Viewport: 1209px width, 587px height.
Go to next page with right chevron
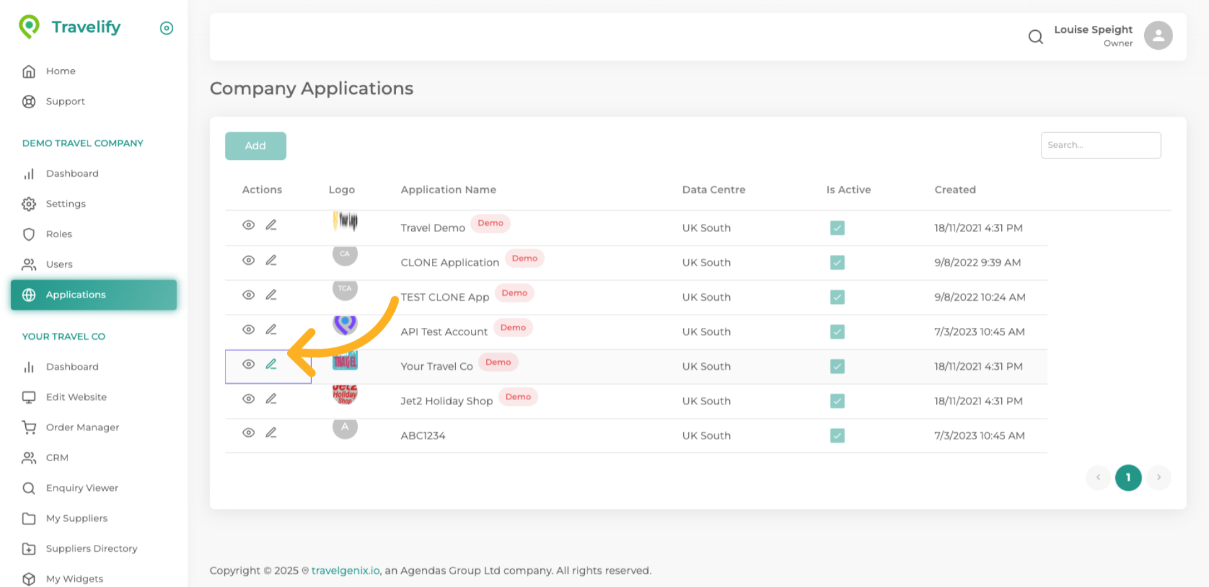tap(1159, 478)
